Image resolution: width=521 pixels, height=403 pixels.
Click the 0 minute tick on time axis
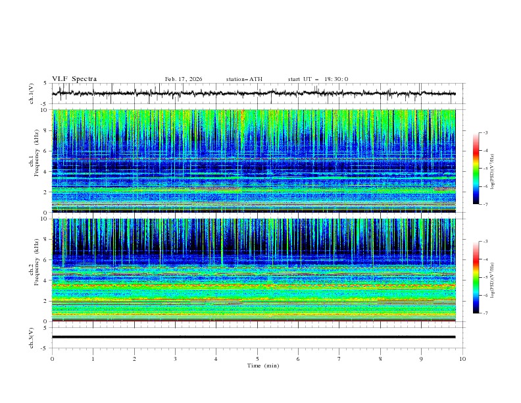click(52, 359)
